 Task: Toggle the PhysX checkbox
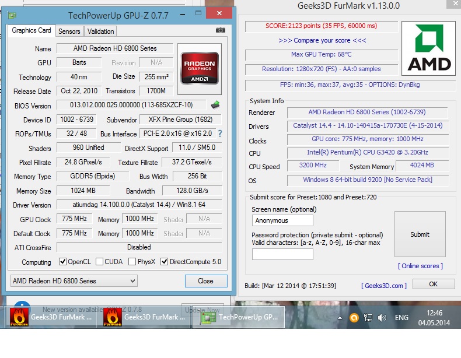[132, 261]
